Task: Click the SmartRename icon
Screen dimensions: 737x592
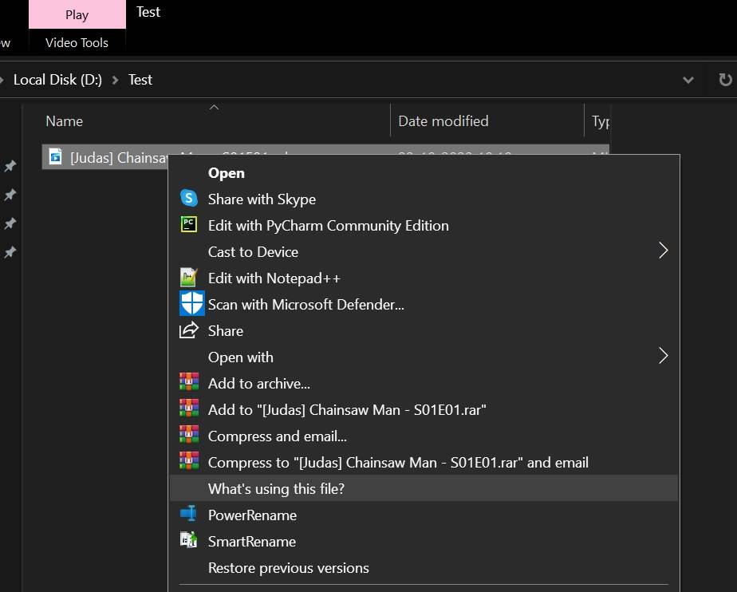Action: (x=191, y=541)
